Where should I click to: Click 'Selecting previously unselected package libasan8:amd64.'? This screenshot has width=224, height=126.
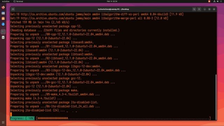point(52,42)
